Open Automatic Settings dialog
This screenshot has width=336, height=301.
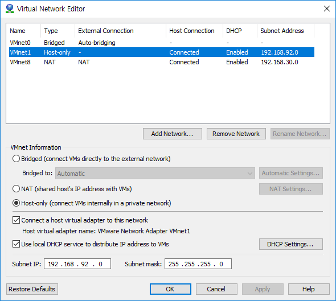pyautogui.click(x=291, y=173)
